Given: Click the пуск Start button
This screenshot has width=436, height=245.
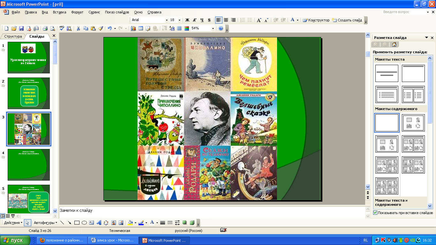Looking at the screenshot, I should (x=15, y=240).
